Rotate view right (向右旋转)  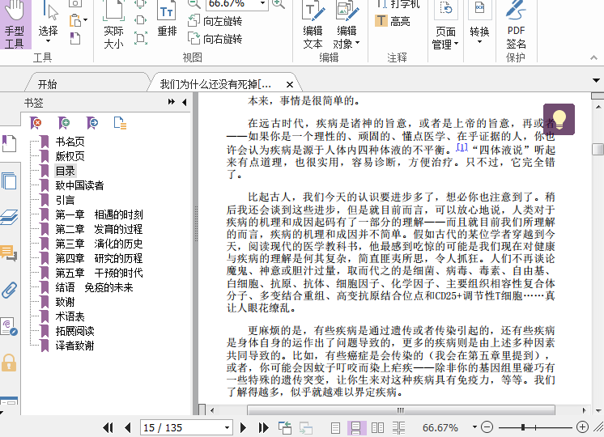[215, 39]
